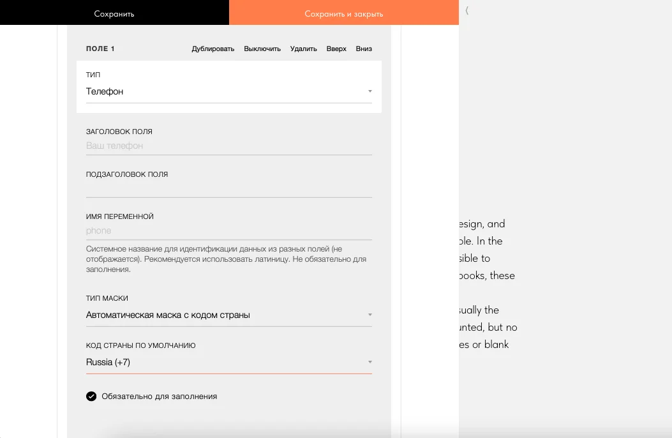The image size is (672, 438).
Task: Click into the Заголовок поля input
Action: [x=229, y=146]
